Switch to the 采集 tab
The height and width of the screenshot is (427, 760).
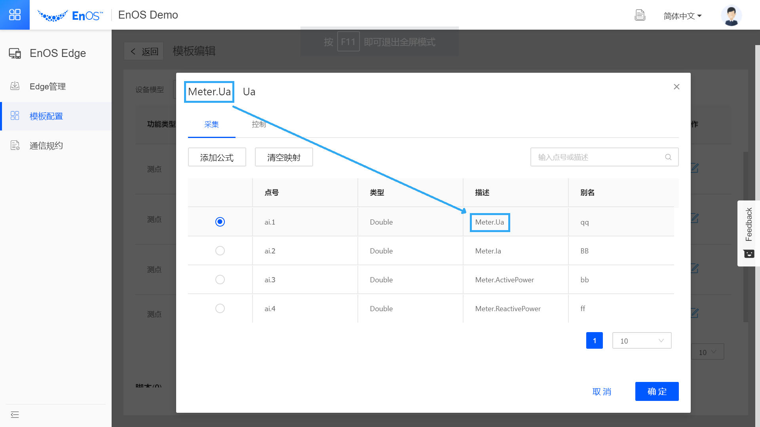[x=211, y=125]
